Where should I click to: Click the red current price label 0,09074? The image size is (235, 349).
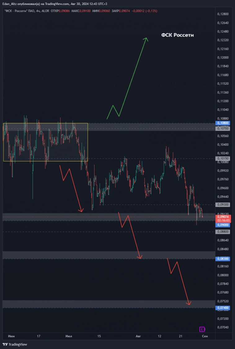[222, 217]
